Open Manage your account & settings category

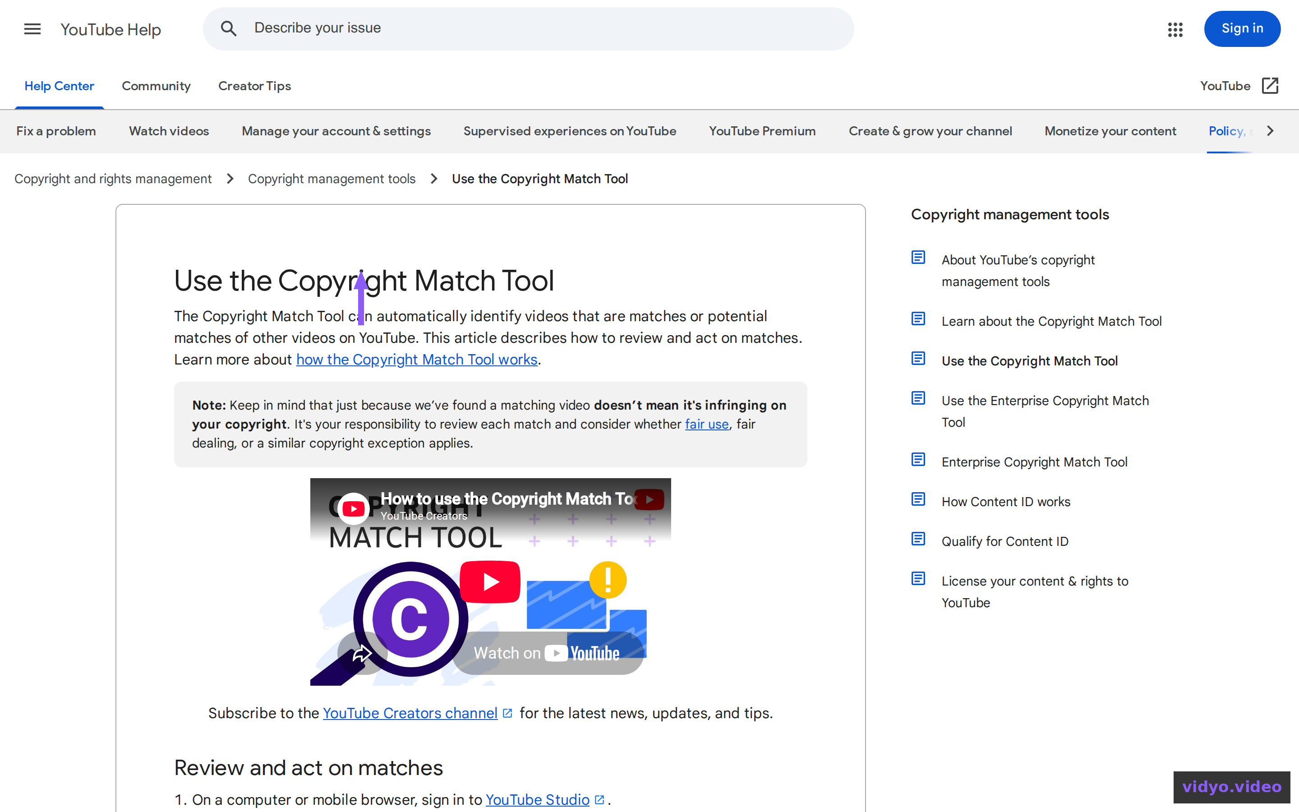pos(336,131)
